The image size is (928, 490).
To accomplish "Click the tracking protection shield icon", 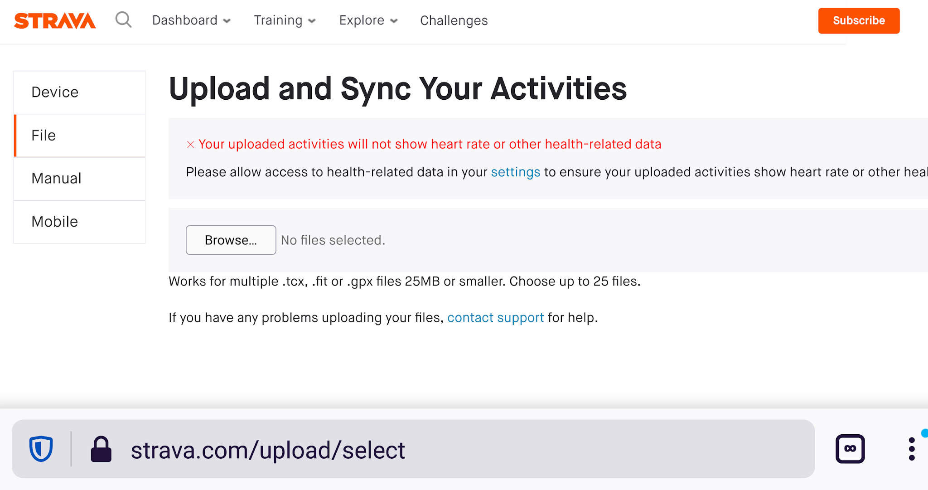I will (x=41, y=449).
